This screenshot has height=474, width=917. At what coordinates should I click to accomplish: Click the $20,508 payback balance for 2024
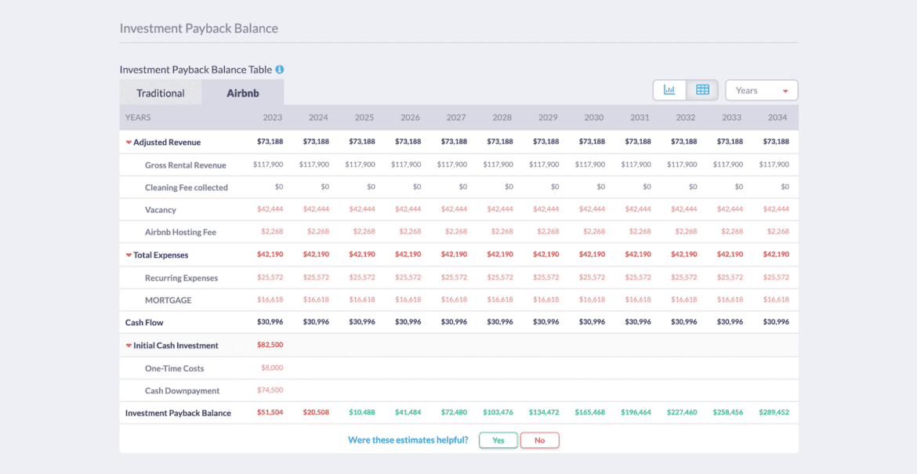pyautogui.click(x=316, y=413)
